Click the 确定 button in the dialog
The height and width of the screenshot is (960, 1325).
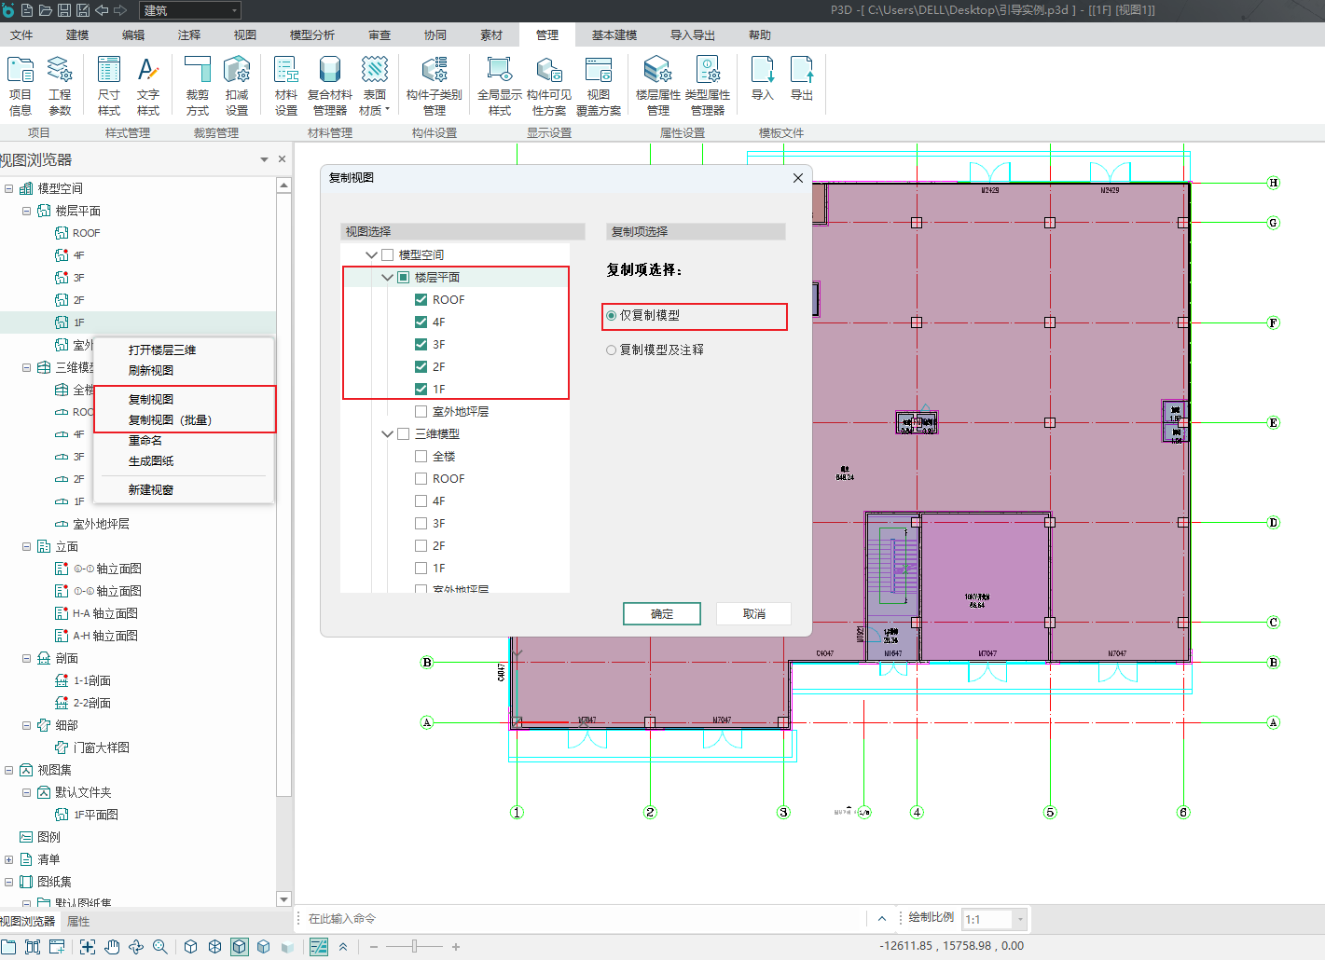tap(661, 613)
